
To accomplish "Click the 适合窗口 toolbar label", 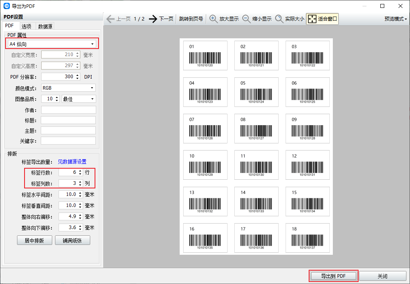I will tap(328, 19).
